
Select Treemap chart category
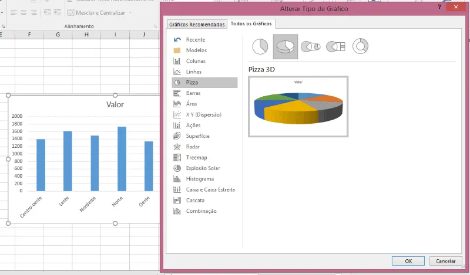coord(204,157)
